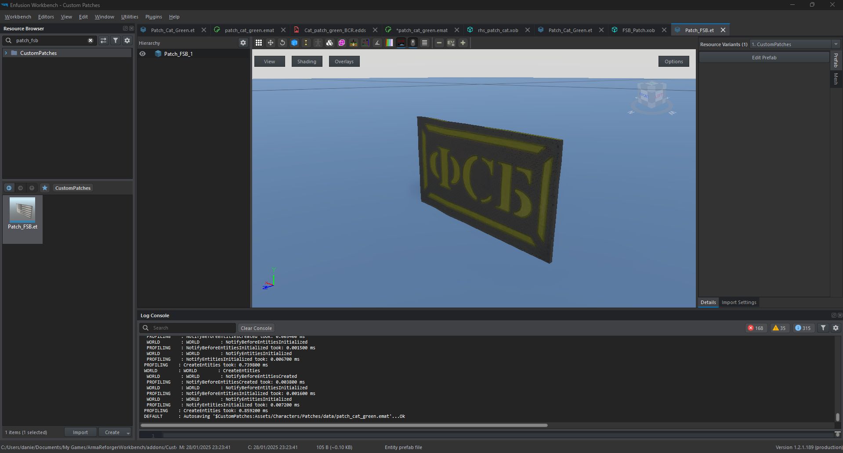Viewport: 843px width, 453px height.
Task: Open the Hierarchy panel settings gear
Action: 243,43
